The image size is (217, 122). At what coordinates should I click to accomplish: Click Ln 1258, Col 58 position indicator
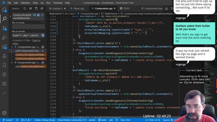tap(153, 120)
